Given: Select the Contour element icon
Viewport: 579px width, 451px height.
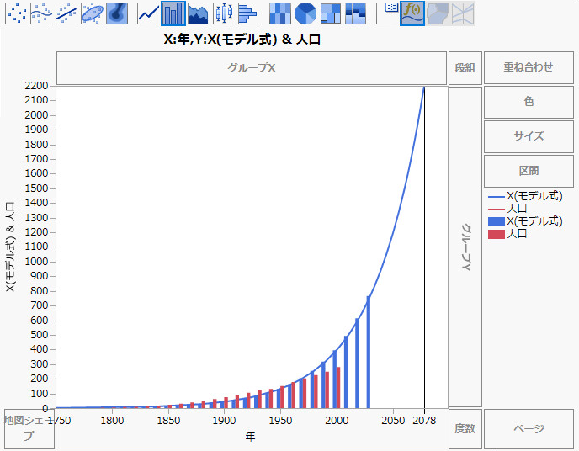Looking at the screenshot, I should (x=117, y=13).
